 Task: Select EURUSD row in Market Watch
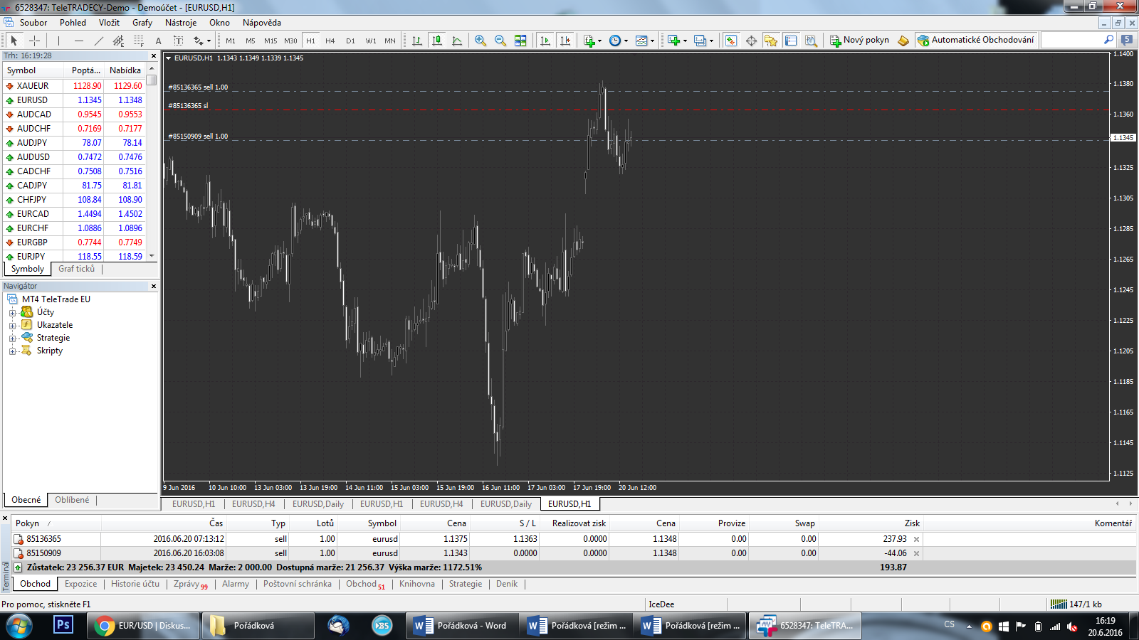pyautogui.click(x=74, y=100)
